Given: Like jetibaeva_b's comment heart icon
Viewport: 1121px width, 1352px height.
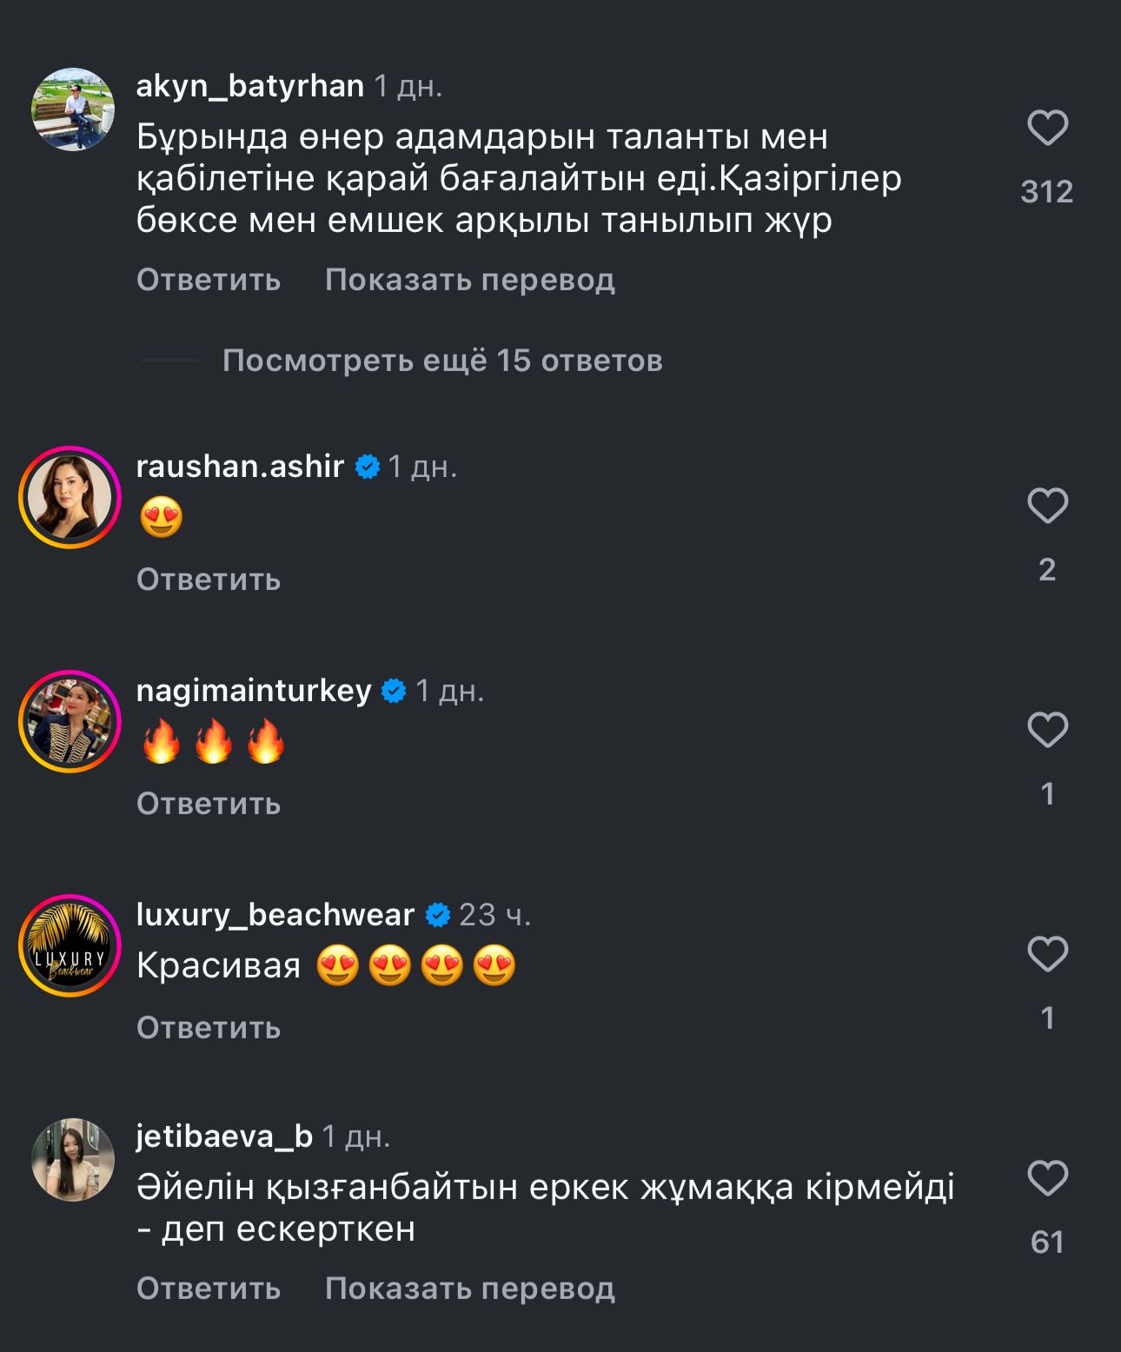Looking at the screenshot, I should [x=1047, y=1179].
